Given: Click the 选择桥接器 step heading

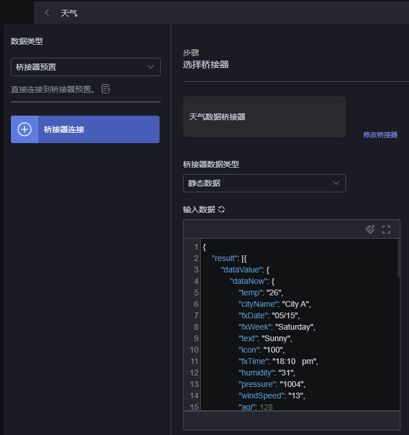Looking at the screenshot, I should coord(206,65).
